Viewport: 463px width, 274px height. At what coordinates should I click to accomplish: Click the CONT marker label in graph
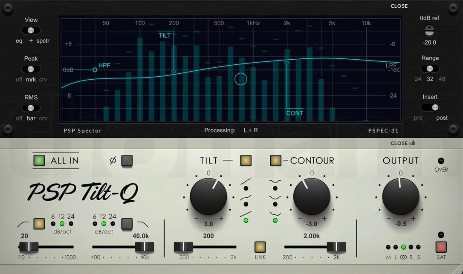point(295,113)
